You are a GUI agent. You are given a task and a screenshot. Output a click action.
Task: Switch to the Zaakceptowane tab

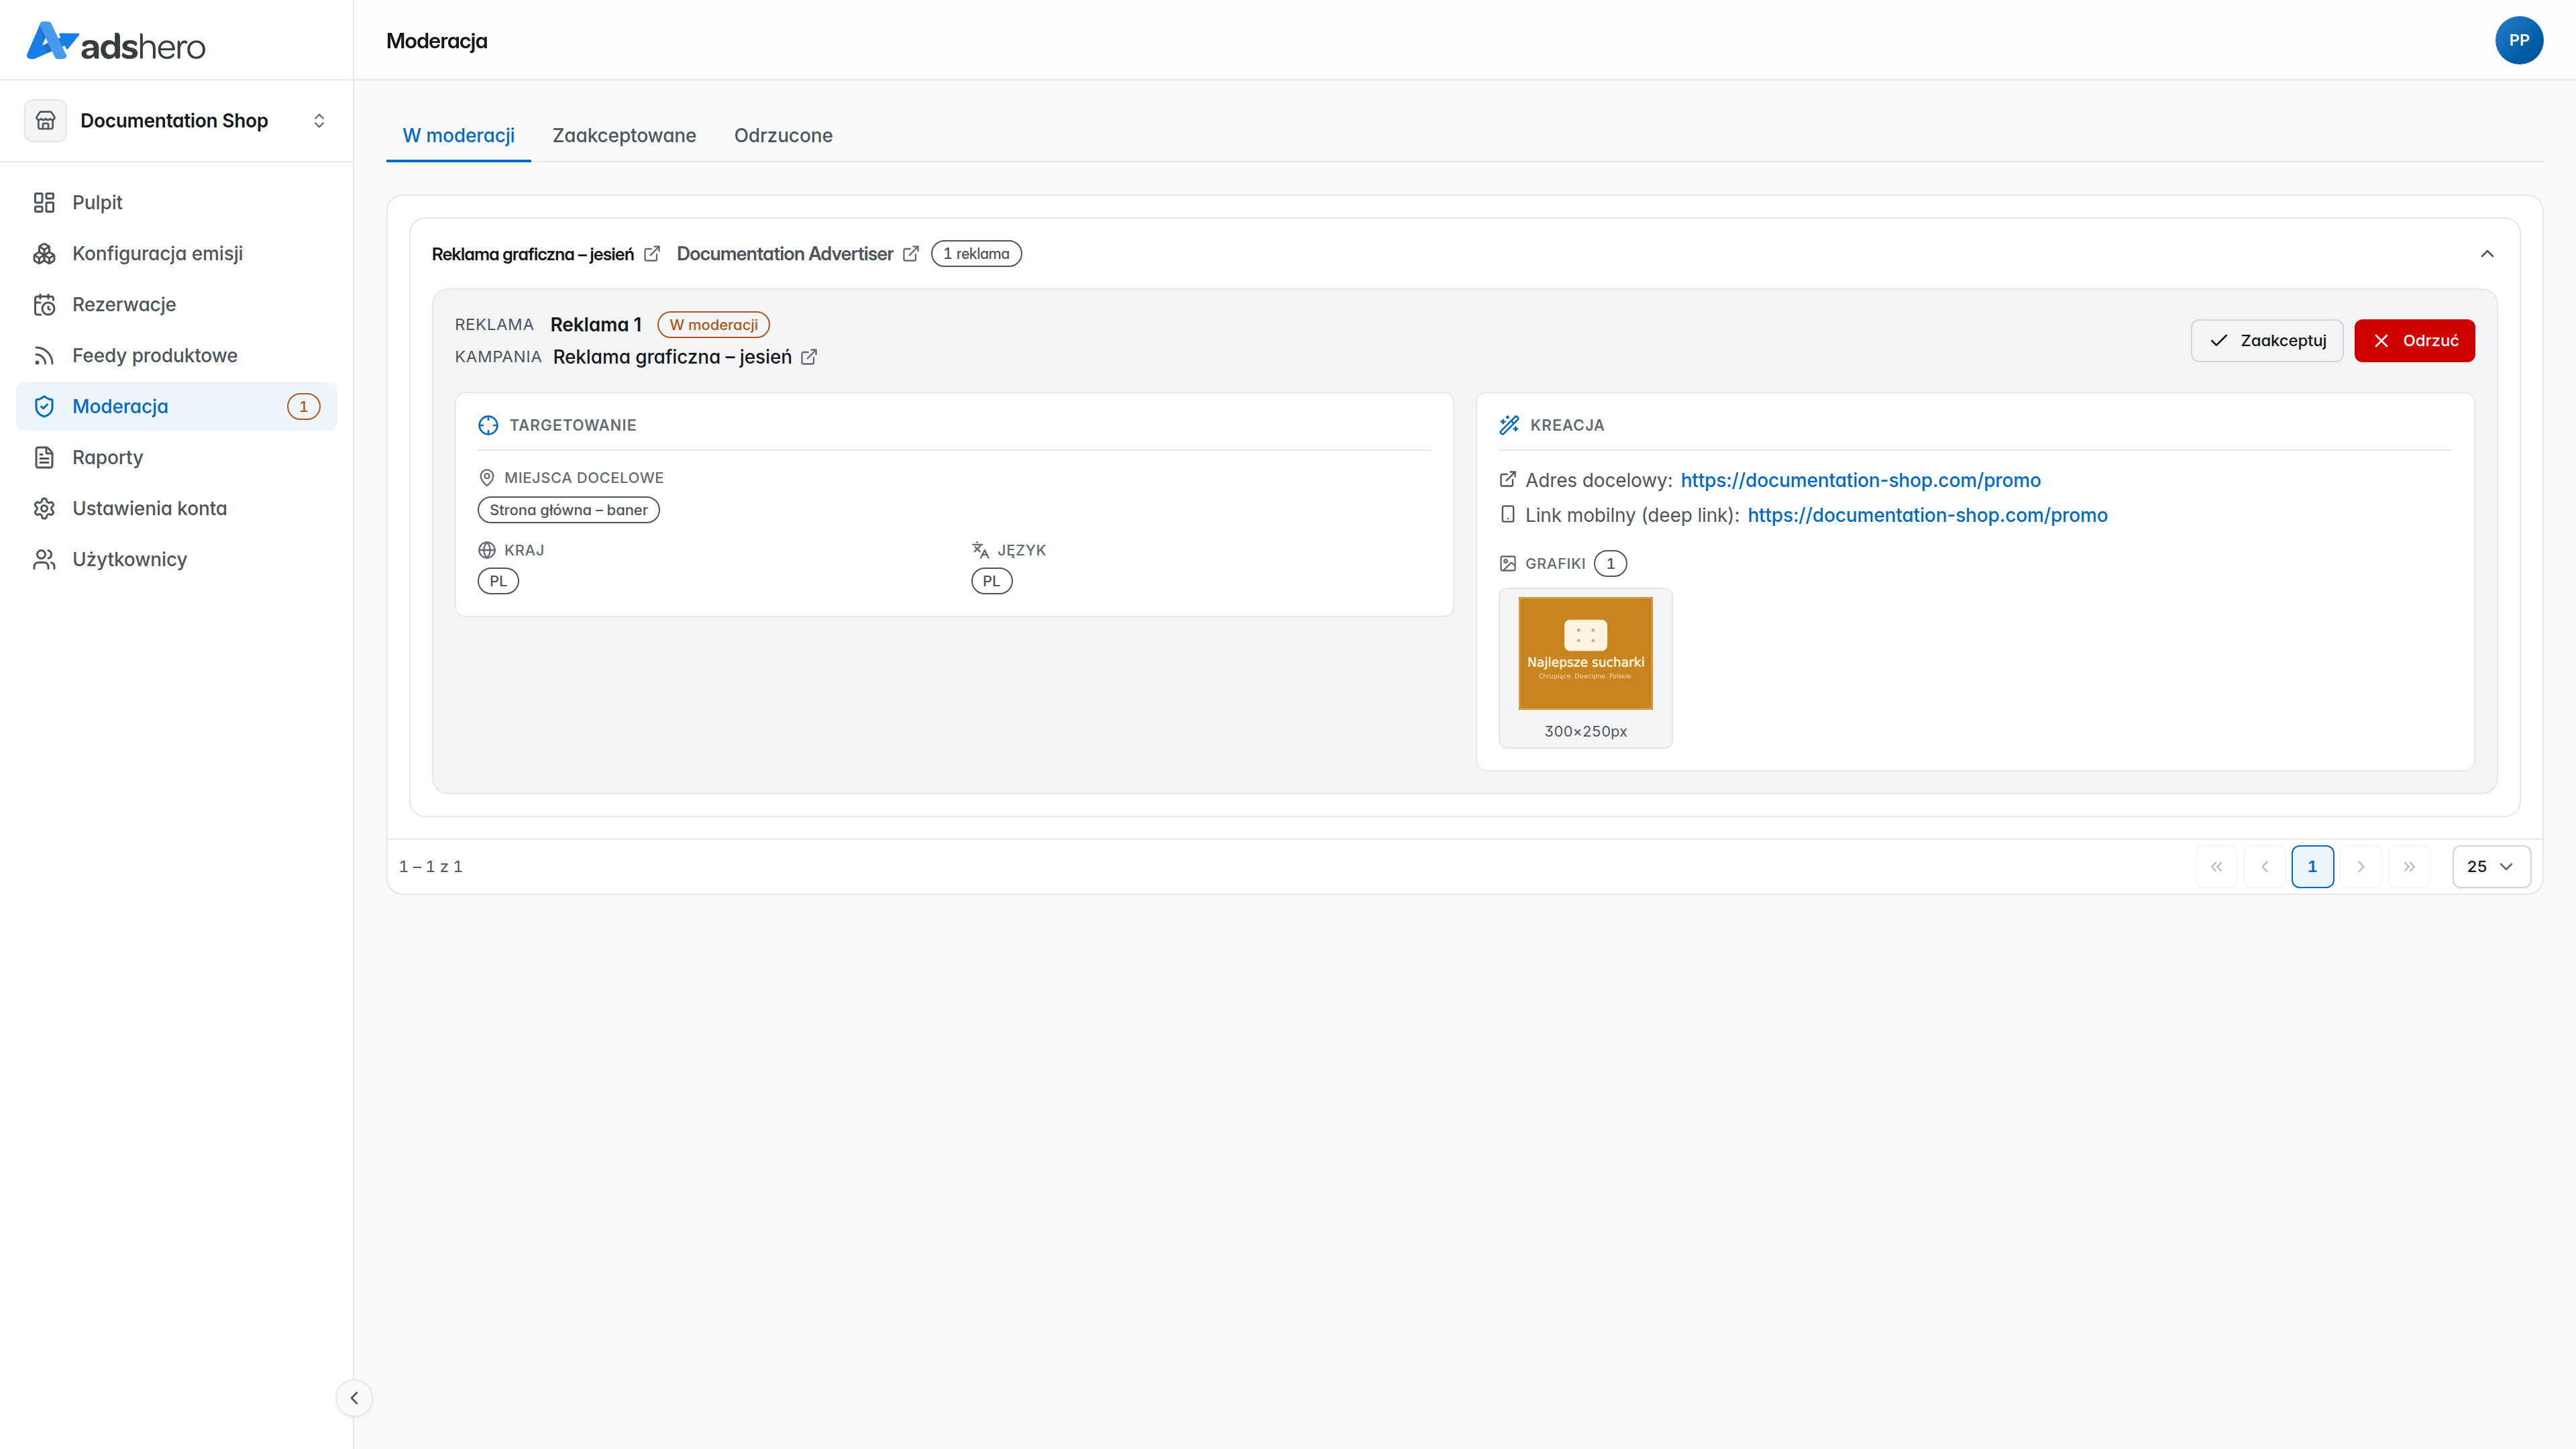coord(624,136)
